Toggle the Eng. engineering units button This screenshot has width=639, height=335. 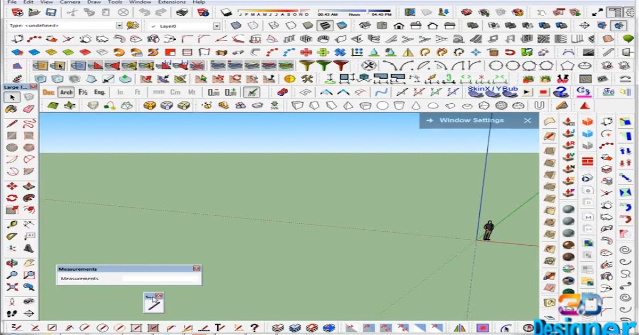pos(100,93)
